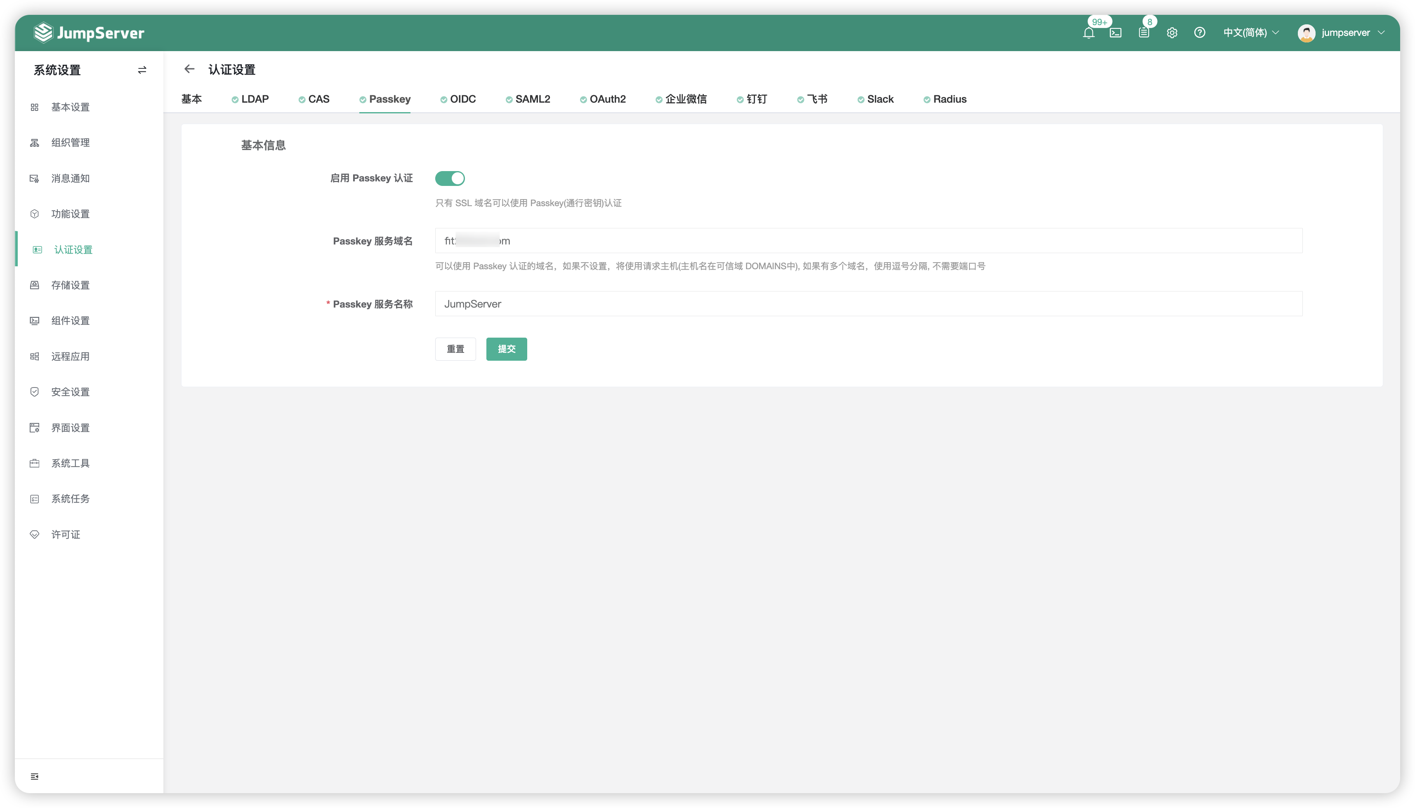Viewport: 1415px width, 808px height.
Task: Open the system tasks (系统任务) menu item
Action: (x=89, y=499)
